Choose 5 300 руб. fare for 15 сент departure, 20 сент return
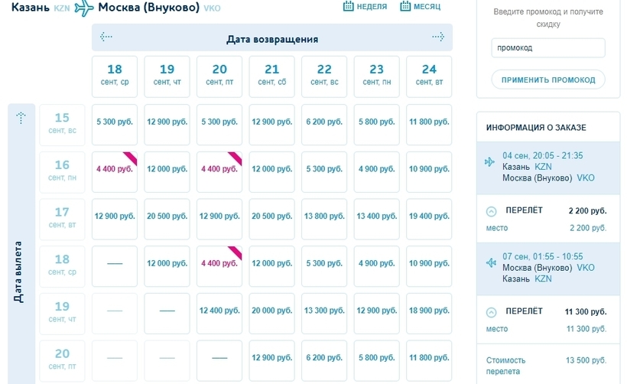 click(219, 122)
